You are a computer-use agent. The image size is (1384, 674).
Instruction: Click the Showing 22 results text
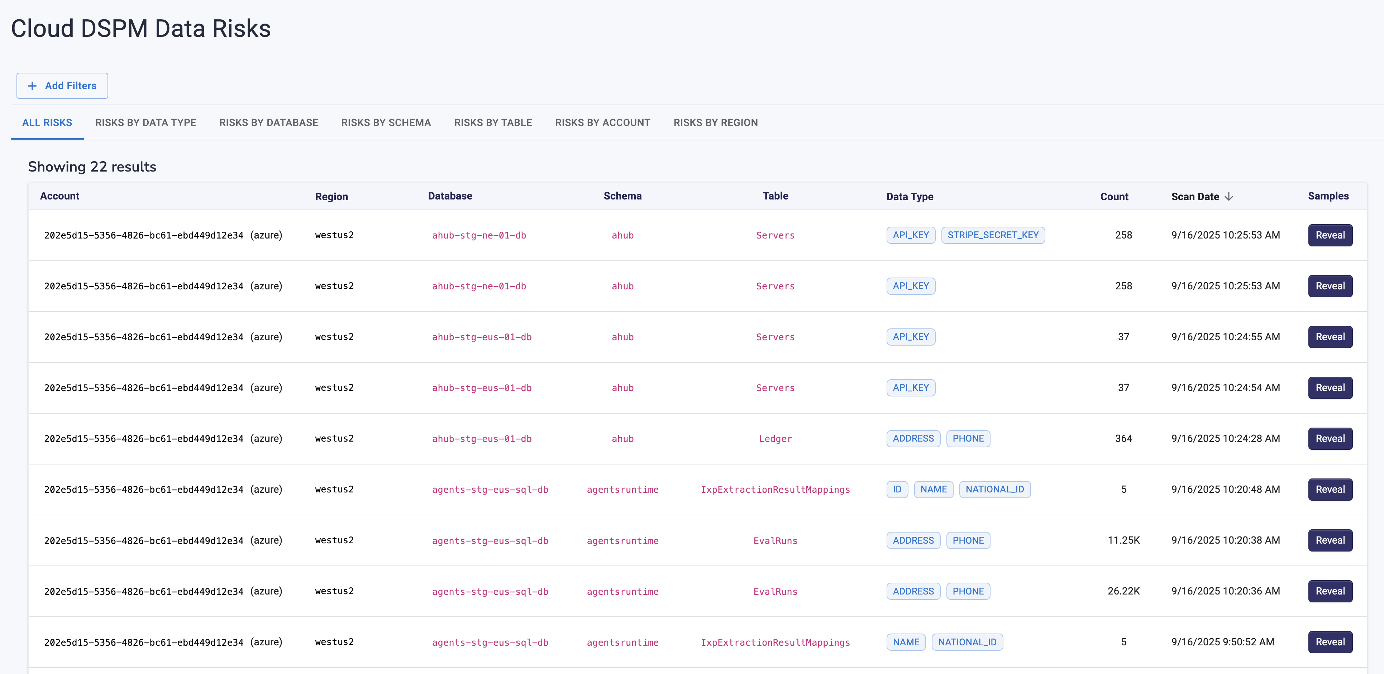(92, 167)
